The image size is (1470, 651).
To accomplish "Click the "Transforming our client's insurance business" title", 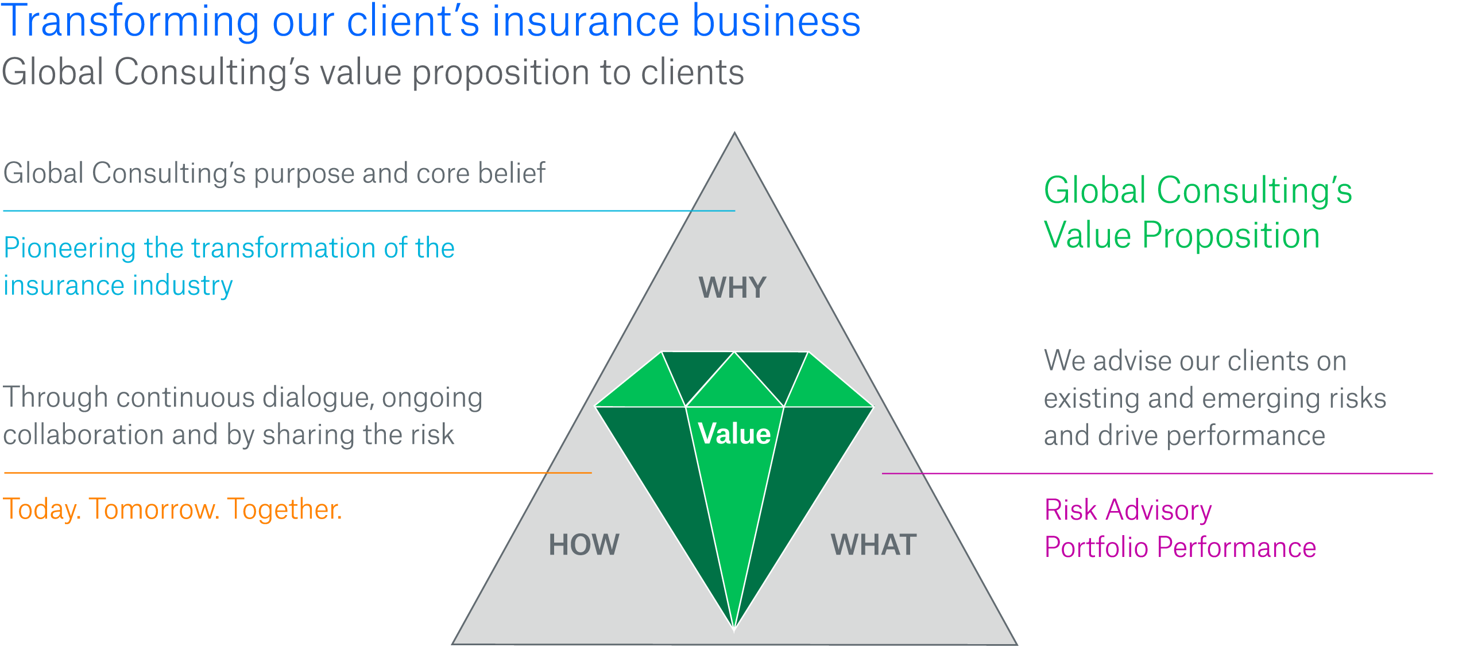I will [431, 22].
